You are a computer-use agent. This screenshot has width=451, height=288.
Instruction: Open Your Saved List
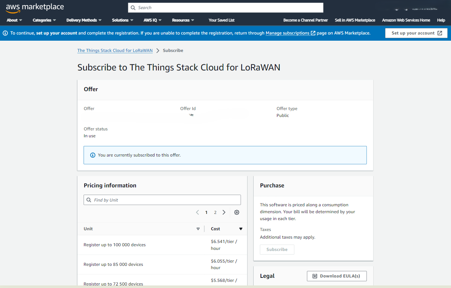(221, 20)
